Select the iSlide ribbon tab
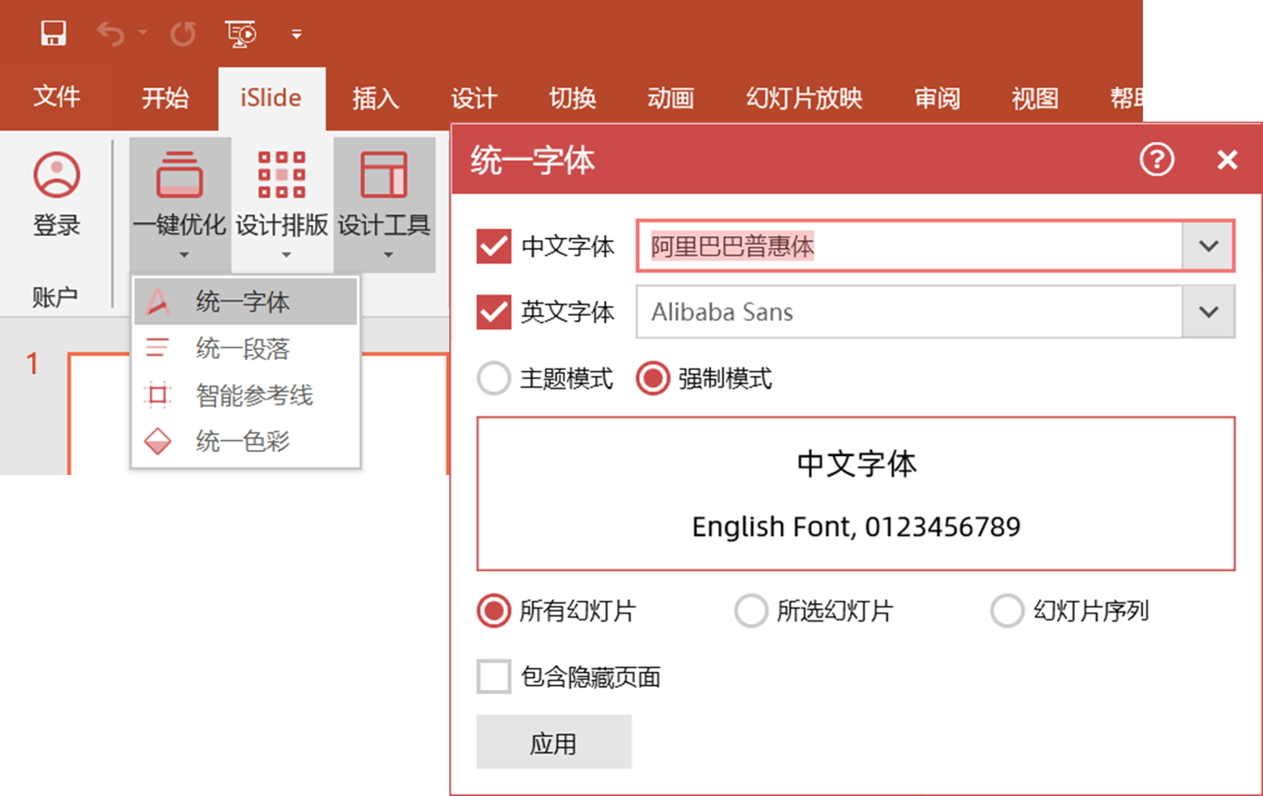 click(271, 98)
